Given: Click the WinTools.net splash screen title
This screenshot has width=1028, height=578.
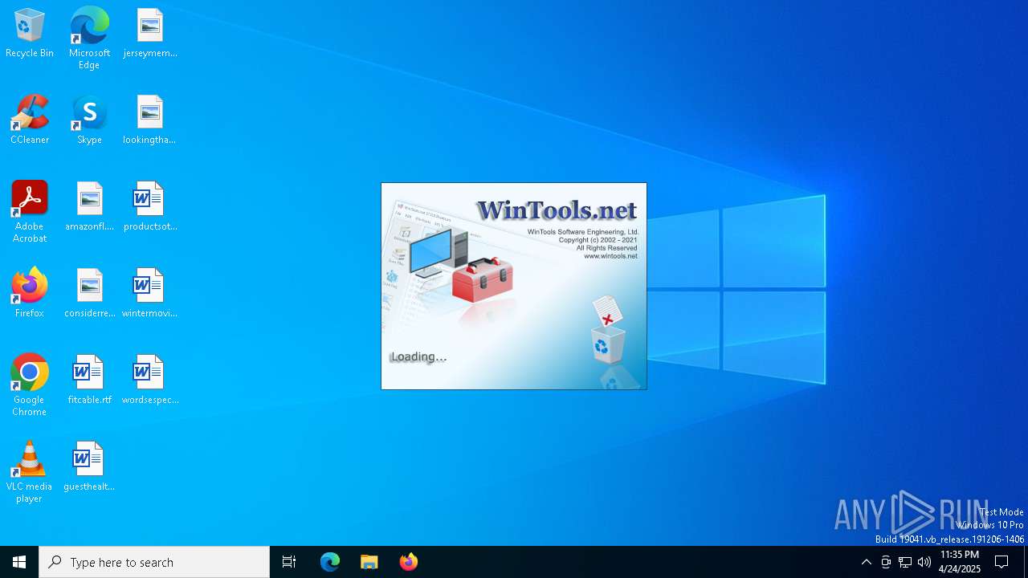Looking at the screenshot, I should click(557, 210).
